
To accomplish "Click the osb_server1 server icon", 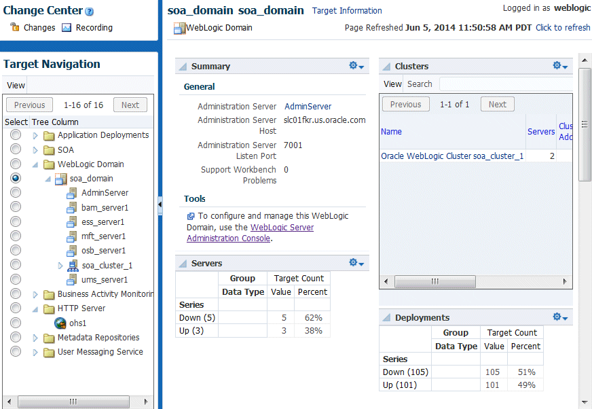I will pyautogui.click(x=72, y=251).
